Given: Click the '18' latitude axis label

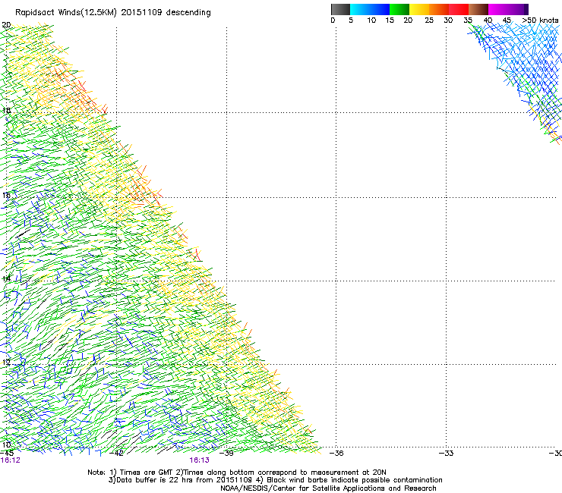Looking at the screenshot, I should (x=6, y=110).
